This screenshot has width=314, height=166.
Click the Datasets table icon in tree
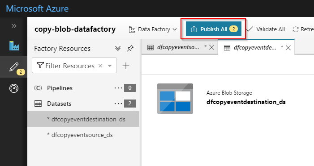pos(38,104)
